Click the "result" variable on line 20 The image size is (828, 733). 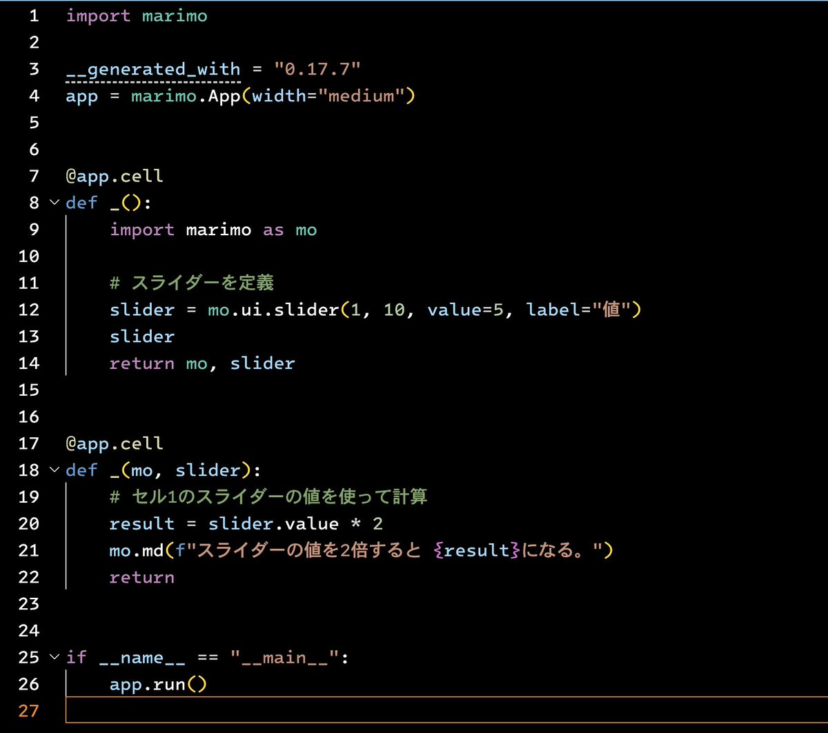coord(142,524)
